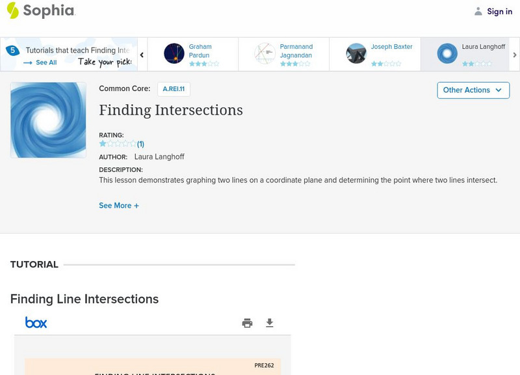Click the previous tutorials arrow

[x=142, y=55]
